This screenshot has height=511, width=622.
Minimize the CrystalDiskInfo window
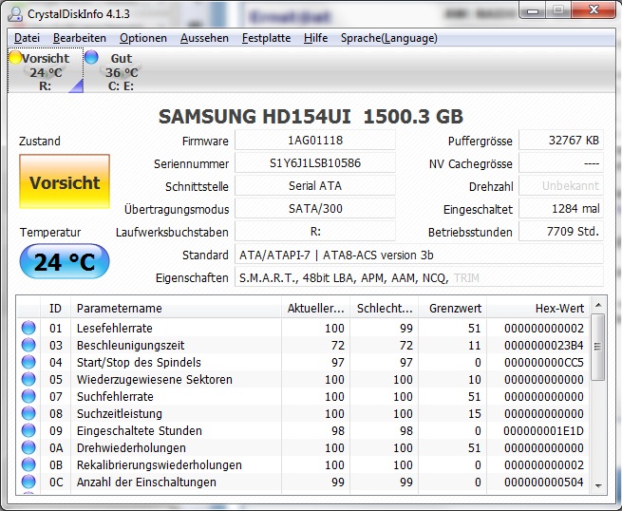click(x=533, y=10)
